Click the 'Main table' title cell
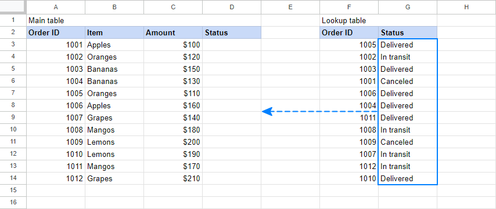 click(56, 20)
